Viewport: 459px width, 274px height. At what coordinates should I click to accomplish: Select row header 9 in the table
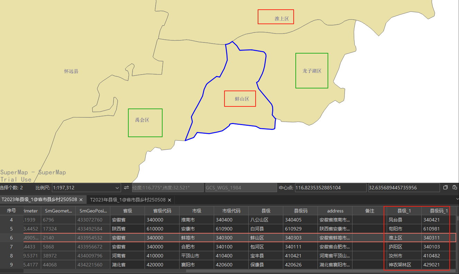pos(11,265)
